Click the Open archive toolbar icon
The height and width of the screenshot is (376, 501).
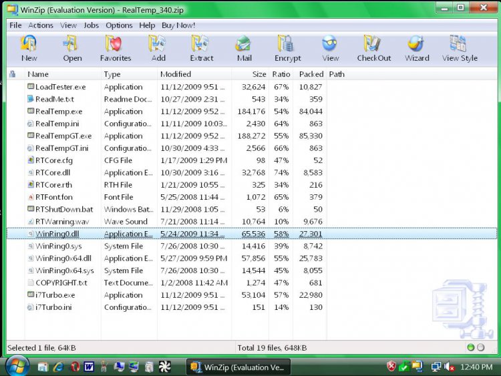(71, 43)
